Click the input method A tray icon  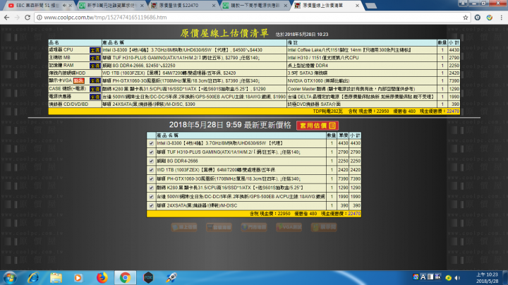[x=423, y=277]
